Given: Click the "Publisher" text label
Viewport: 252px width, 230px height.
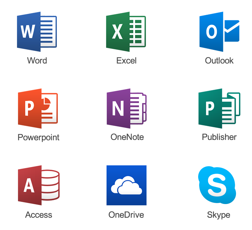Looking at the screenshot, I should tap(219, 137).
